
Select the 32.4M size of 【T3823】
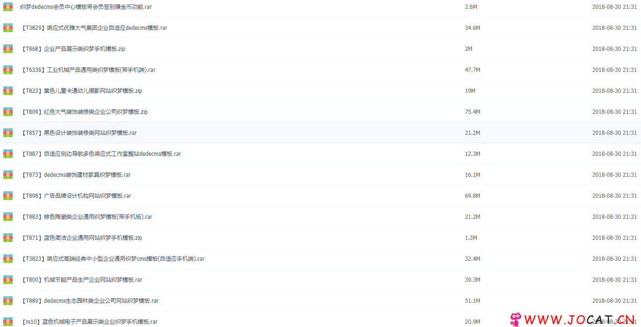473,259
